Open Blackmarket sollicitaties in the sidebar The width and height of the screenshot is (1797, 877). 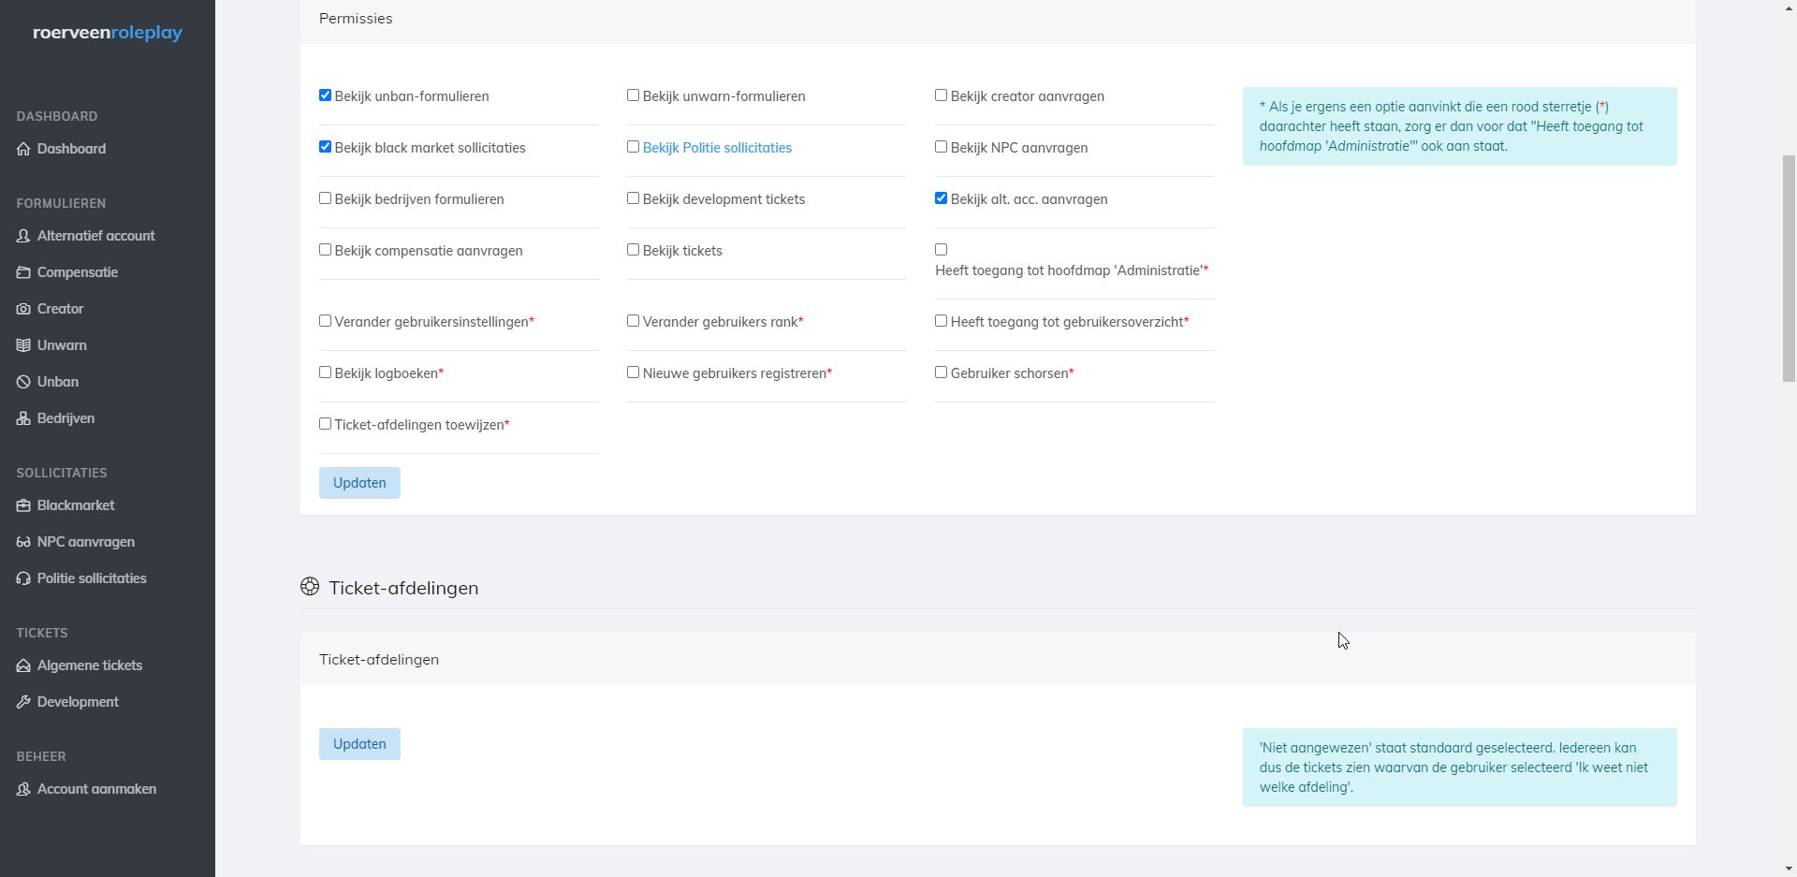tap(76, 505)
